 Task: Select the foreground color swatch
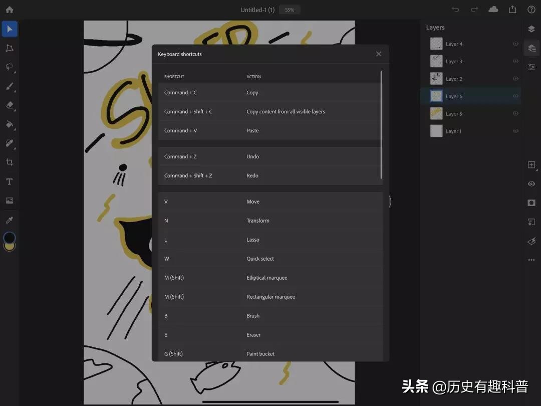coord(10,238)
